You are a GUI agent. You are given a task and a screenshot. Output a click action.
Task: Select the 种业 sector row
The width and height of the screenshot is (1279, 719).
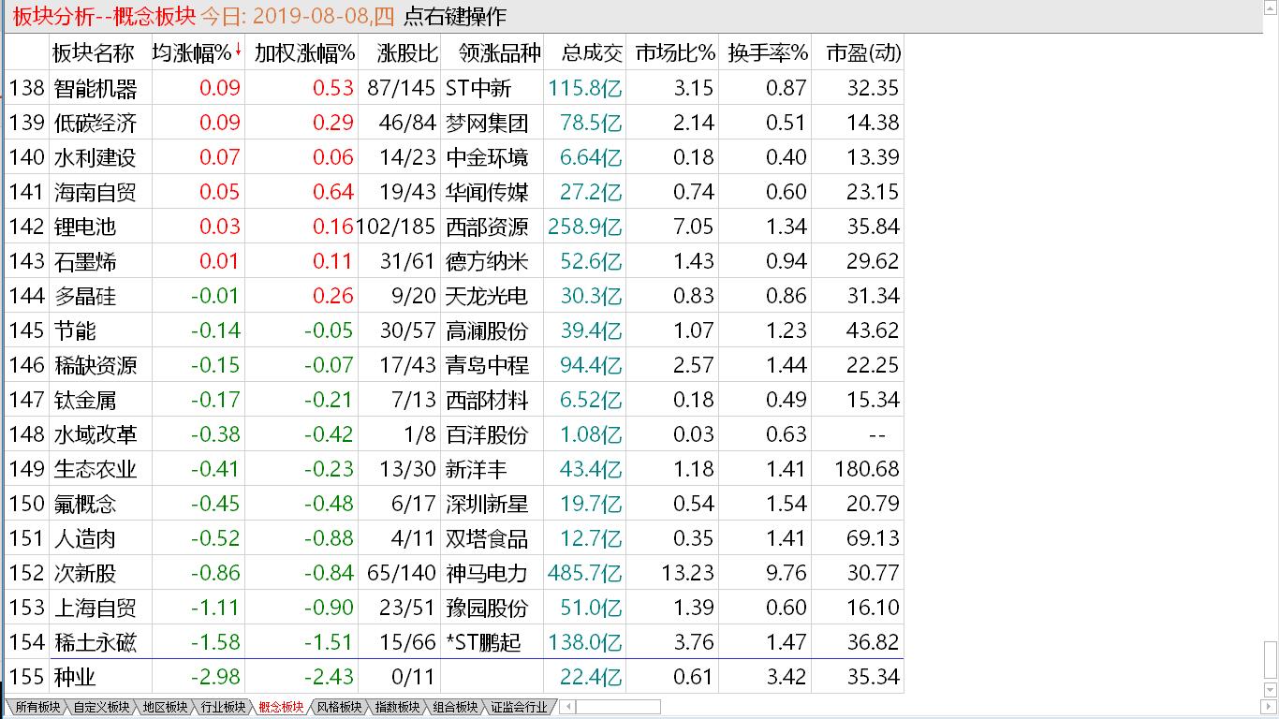pos(454,677)
